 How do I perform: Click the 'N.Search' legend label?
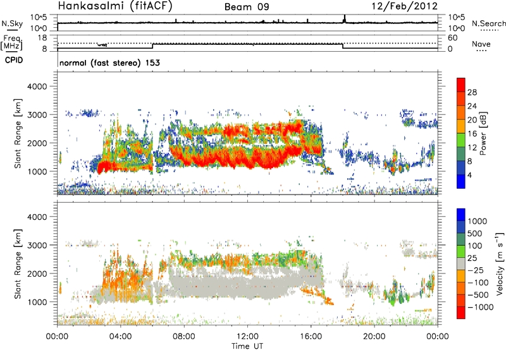(488, 23)
